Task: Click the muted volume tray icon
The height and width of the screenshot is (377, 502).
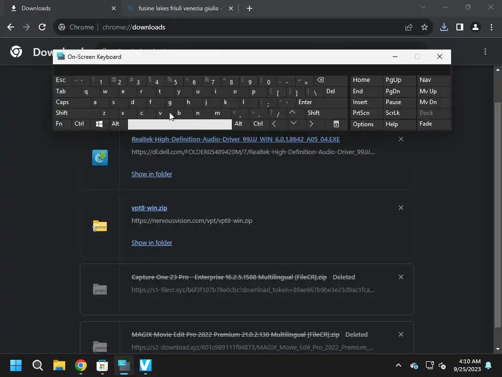Action: pos(443,365)
